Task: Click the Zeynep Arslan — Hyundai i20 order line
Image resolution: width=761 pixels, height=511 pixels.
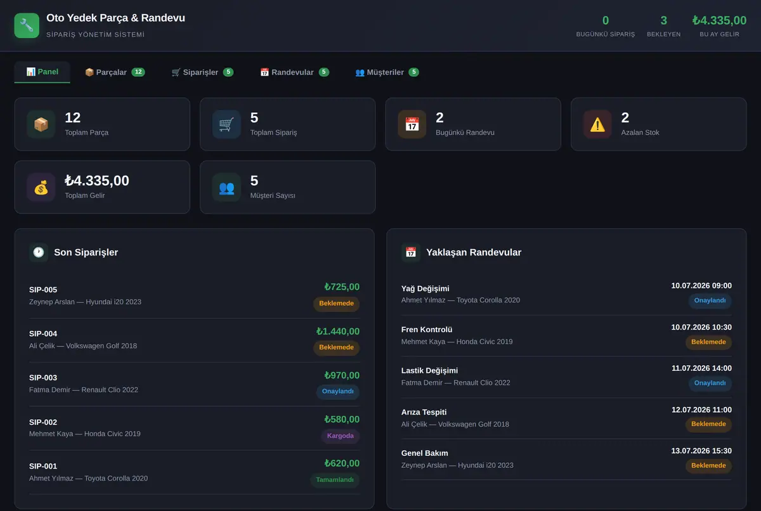Action: (x=85, y=302)
